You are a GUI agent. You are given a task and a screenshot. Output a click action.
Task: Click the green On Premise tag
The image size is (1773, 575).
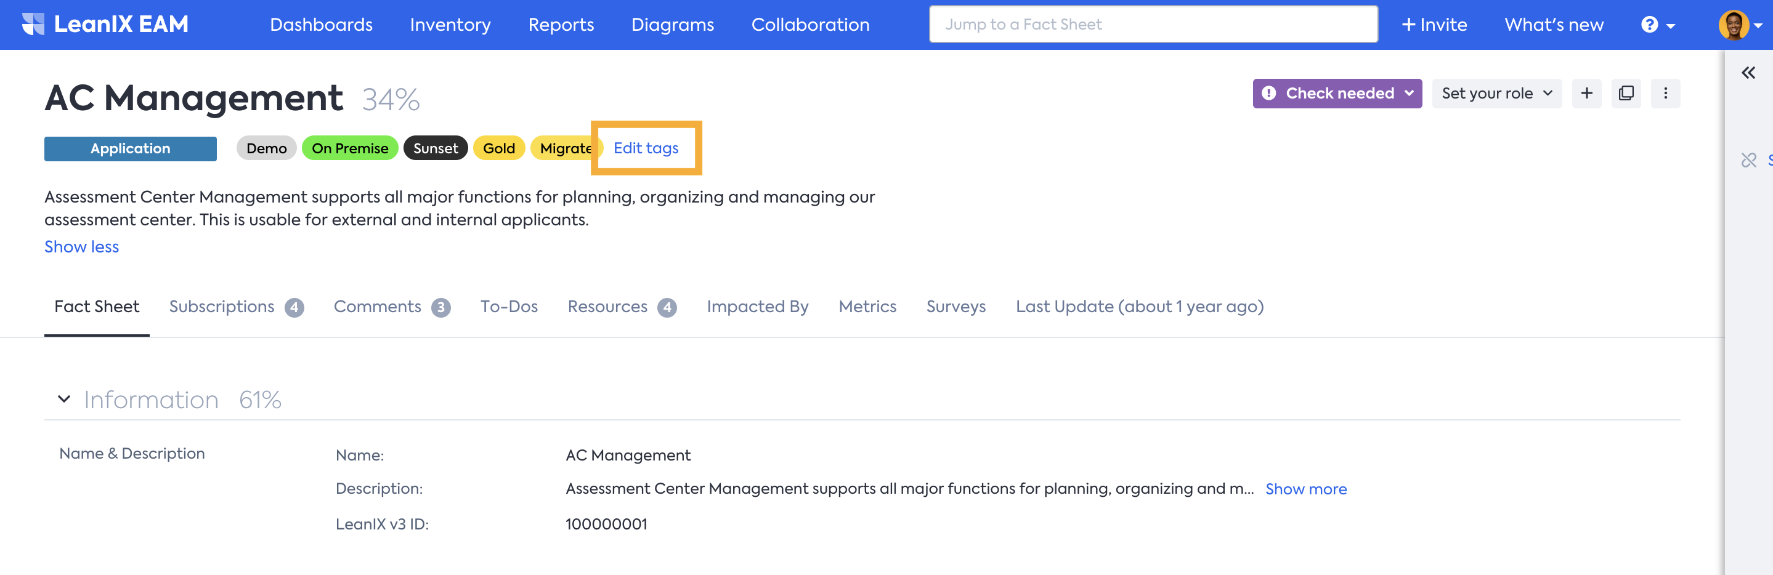click(350, 148)
